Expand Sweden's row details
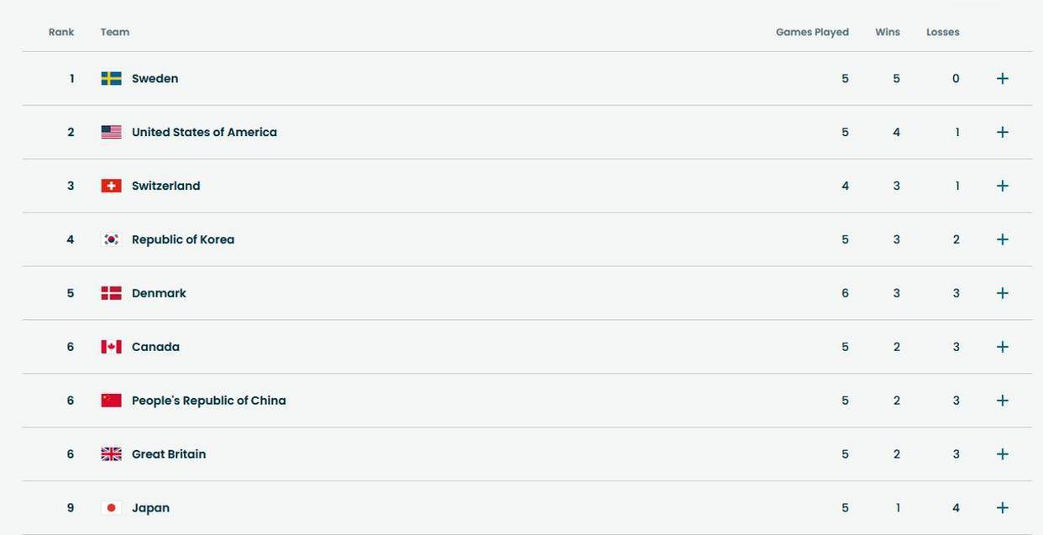1043x535 pixels. [x=1002, y=79]
